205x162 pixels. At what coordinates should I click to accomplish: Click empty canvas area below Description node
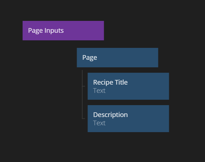tap(128, 146)
